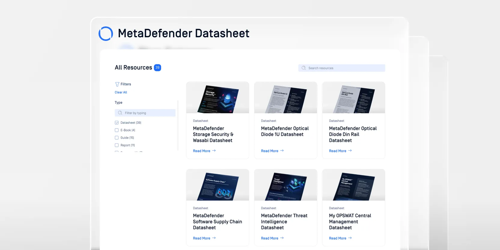Tick the Guide (15) filter checkbox

pyautogui.click(x=117, y=138)
